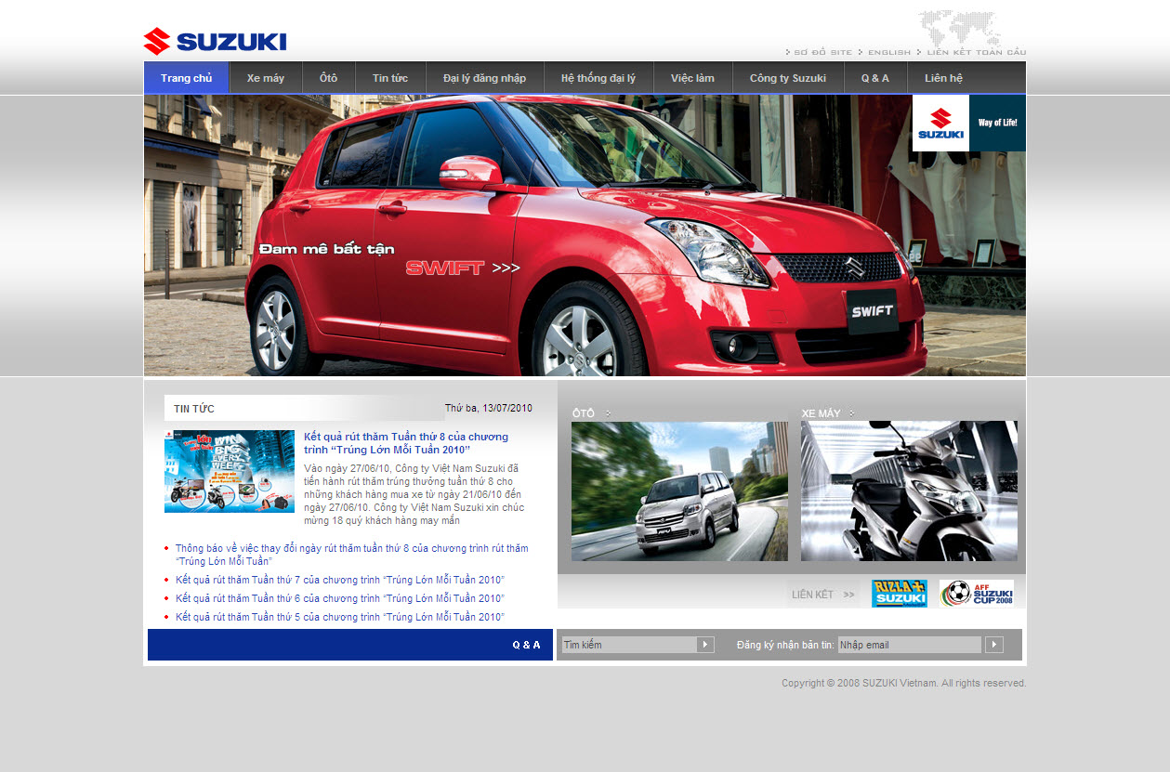Click the date Thứ ba, 13/07/2010
Image resolution: width=1170 pixels, height=772 pixels.
click(489, 408)
